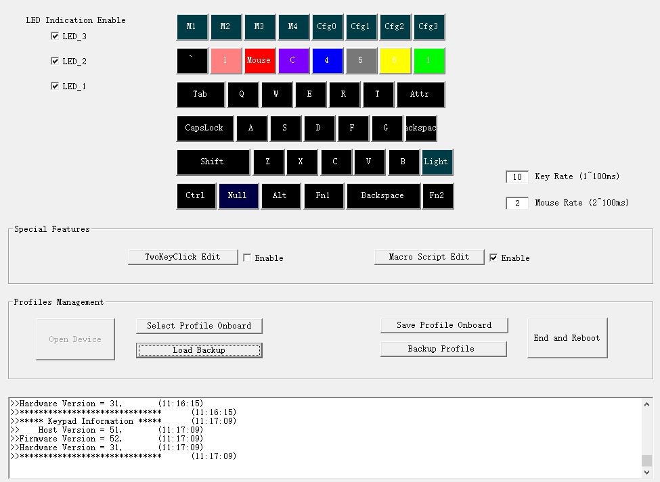
Task: Click the log scrollbar down arrow
Action: coord(647,473)
